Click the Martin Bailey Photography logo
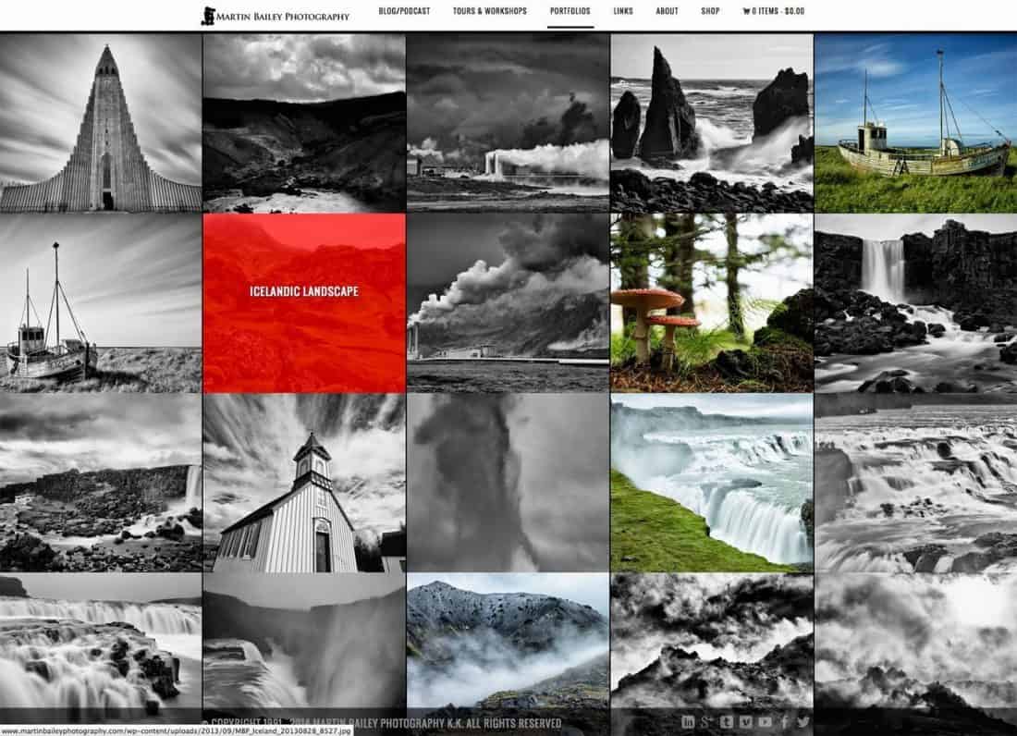Viewport: 1017px width, 736px height. 276,15
